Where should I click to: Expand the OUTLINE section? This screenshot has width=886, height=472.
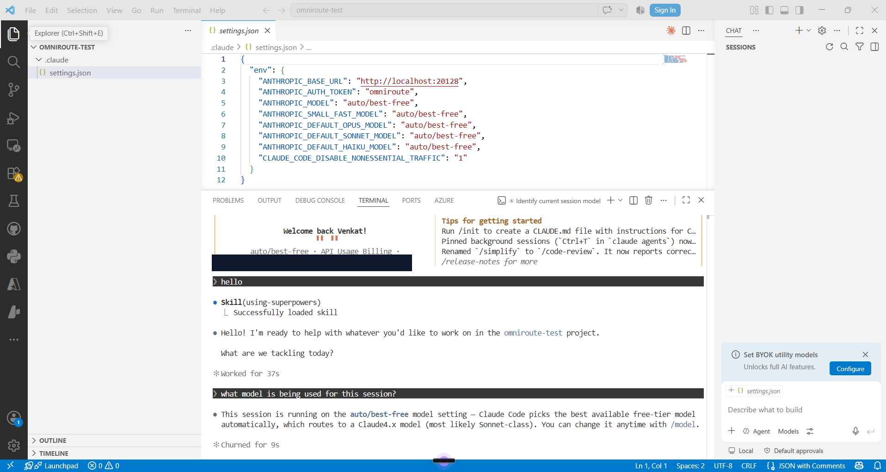point(53,441)
